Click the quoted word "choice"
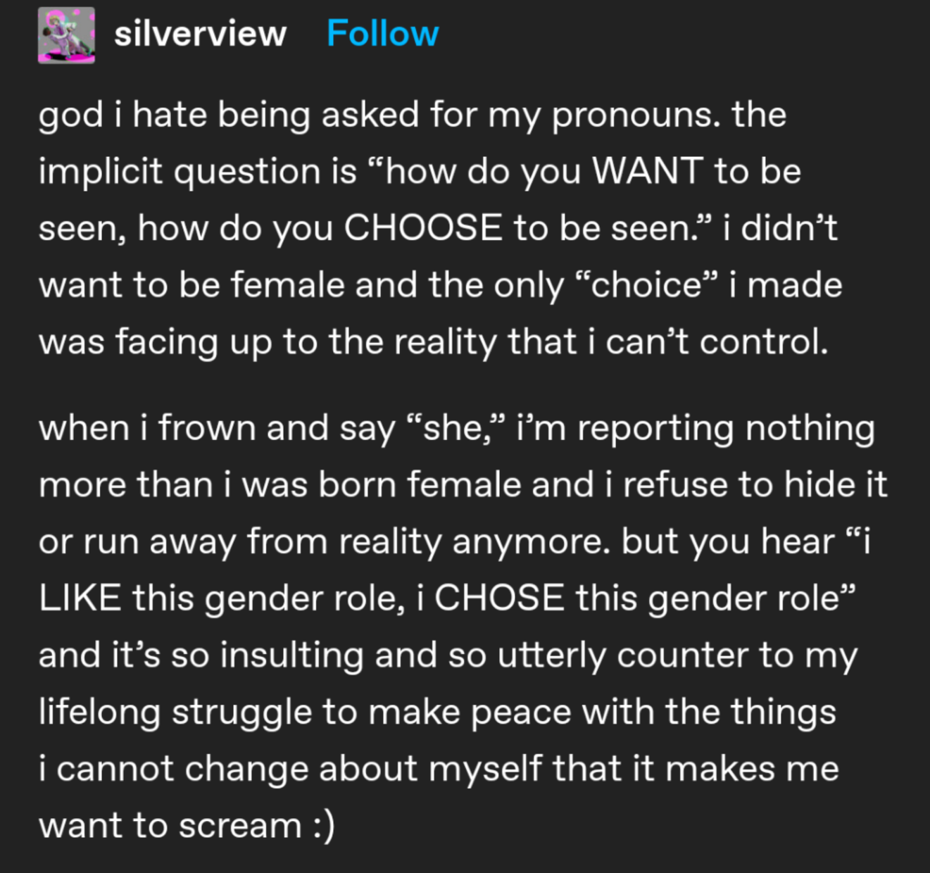The height and width of the screenshot is (873, 930). point(647,285)
